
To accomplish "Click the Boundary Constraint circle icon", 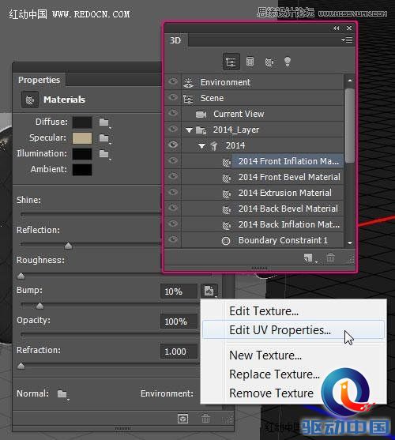I will 226,241.
